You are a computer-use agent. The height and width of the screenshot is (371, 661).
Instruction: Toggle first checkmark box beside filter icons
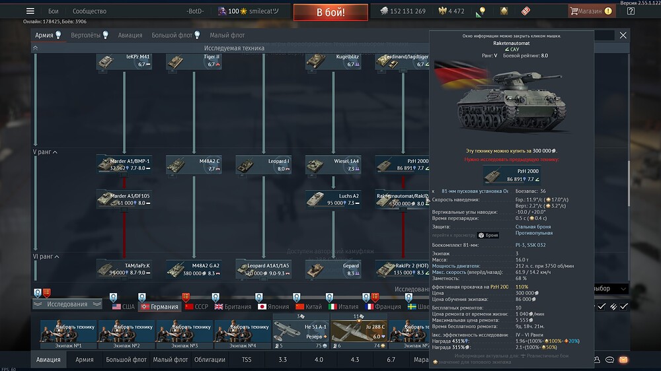point(602,306)
